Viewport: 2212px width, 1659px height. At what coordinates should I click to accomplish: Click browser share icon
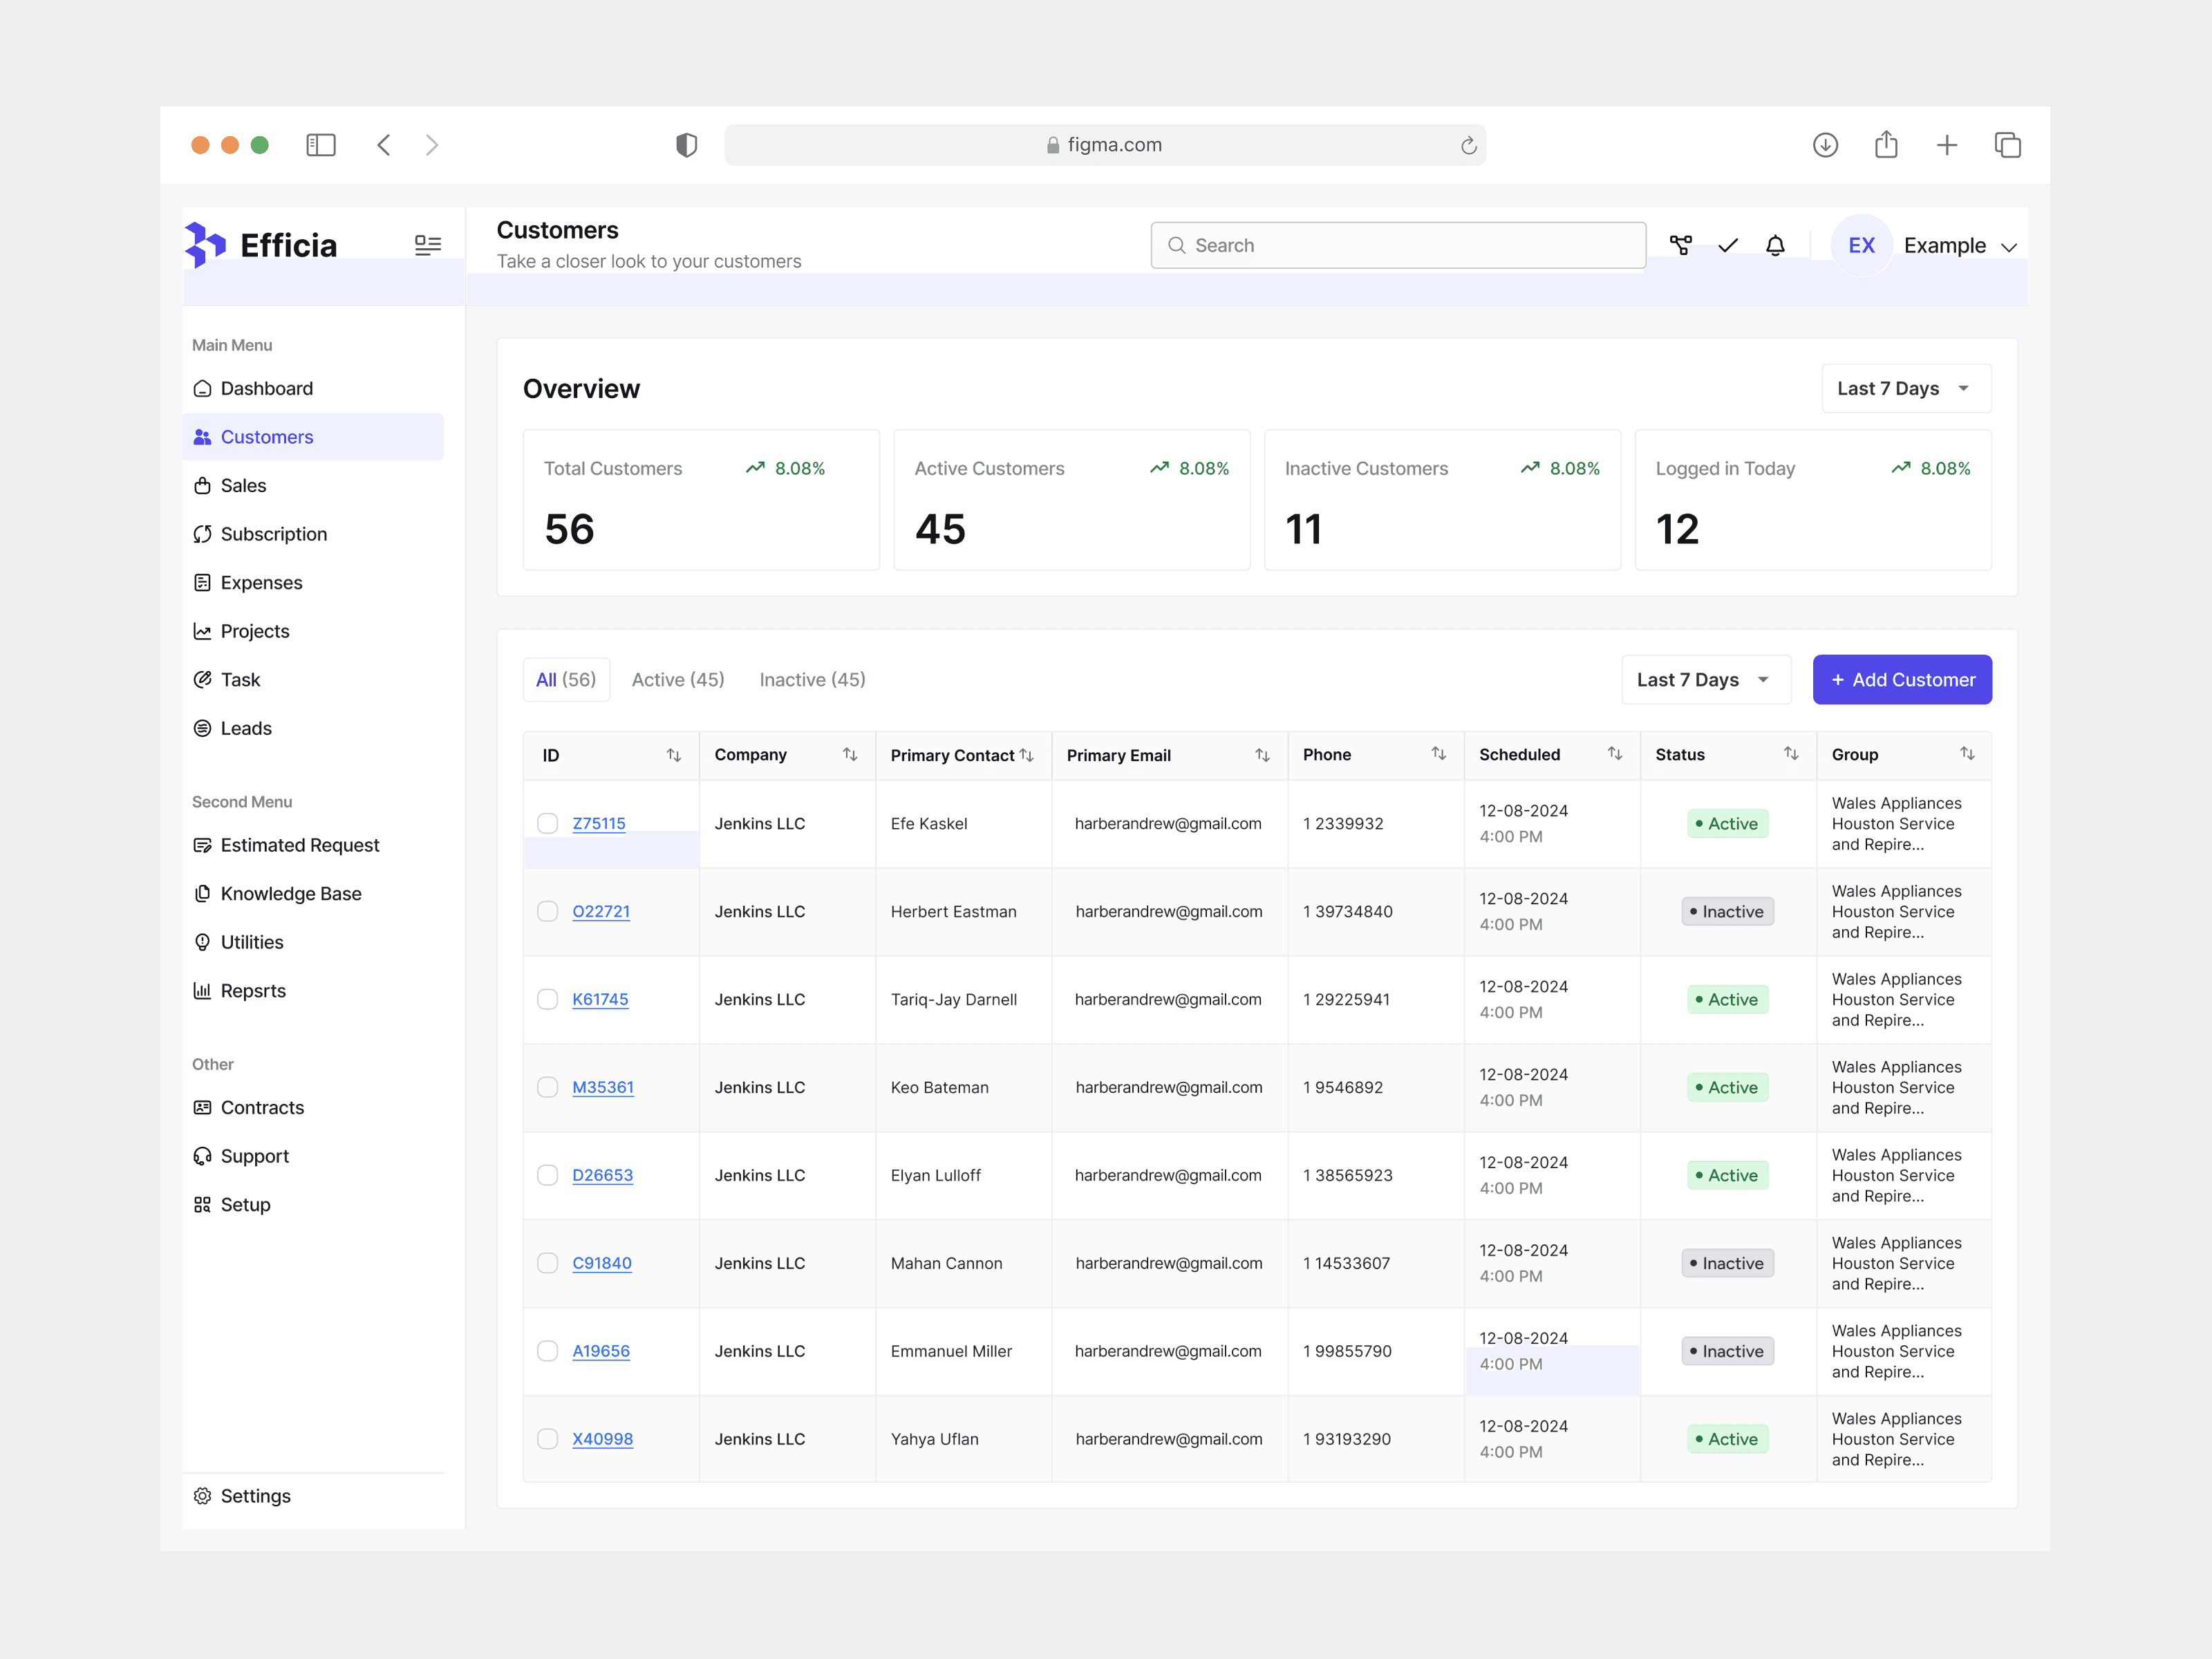point(1886,145)
